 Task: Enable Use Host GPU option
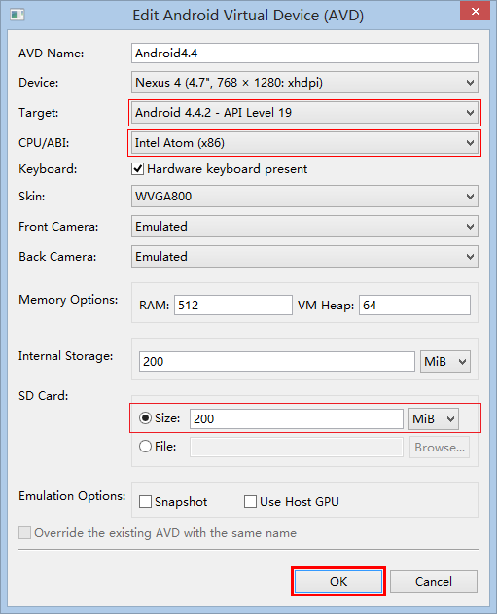[250, 502]
